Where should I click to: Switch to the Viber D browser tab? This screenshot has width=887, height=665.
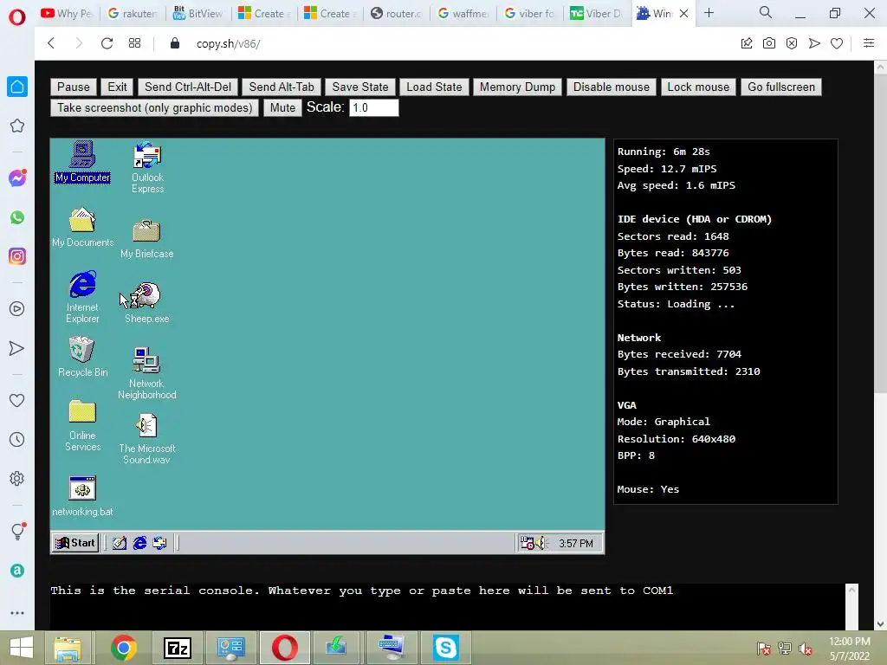596,13
